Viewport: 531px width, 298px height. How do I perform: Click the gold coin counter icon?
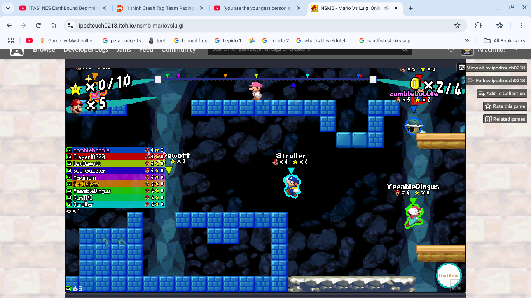[x=416, y=83]
